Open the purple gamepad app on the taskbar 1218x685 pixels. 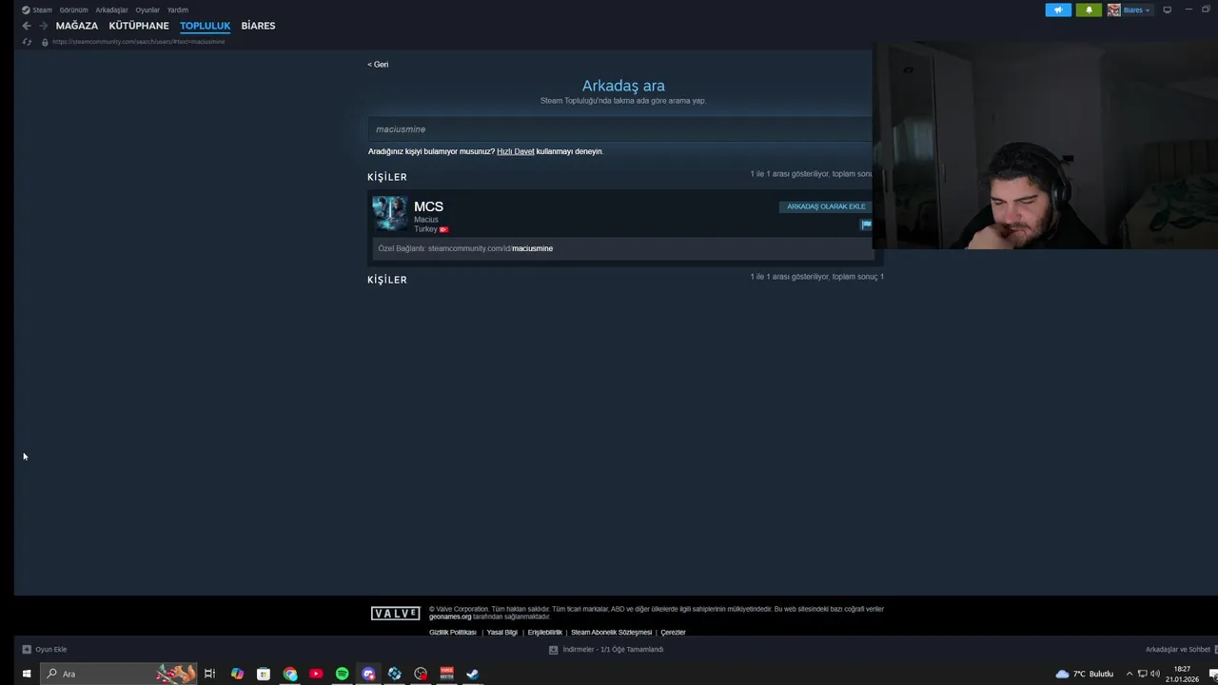tap(368, 674)
